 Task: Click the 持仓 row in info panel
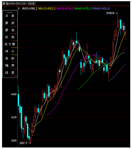[10, 51]
